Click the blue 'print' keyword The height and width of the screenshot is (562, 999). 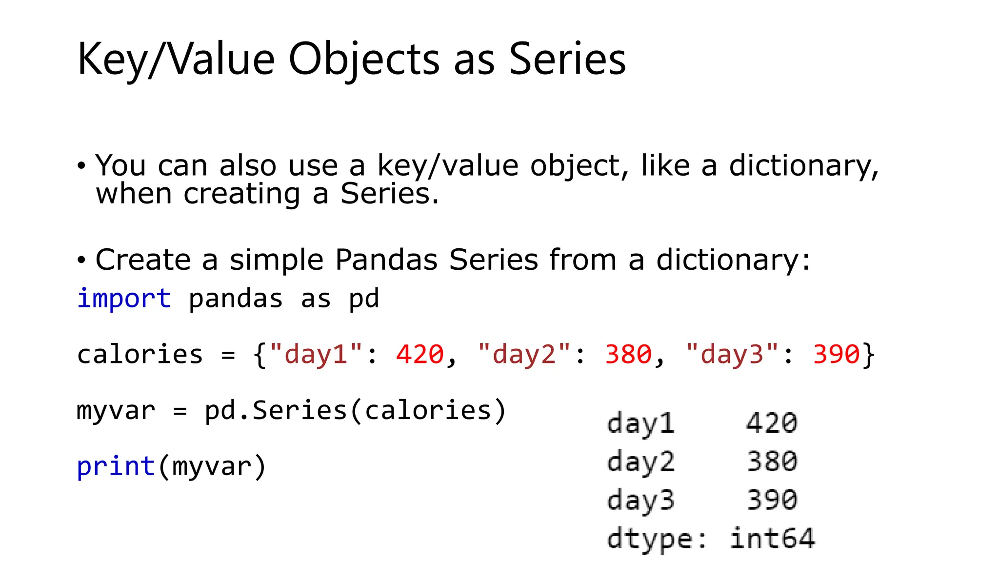(x=116, y=466)
